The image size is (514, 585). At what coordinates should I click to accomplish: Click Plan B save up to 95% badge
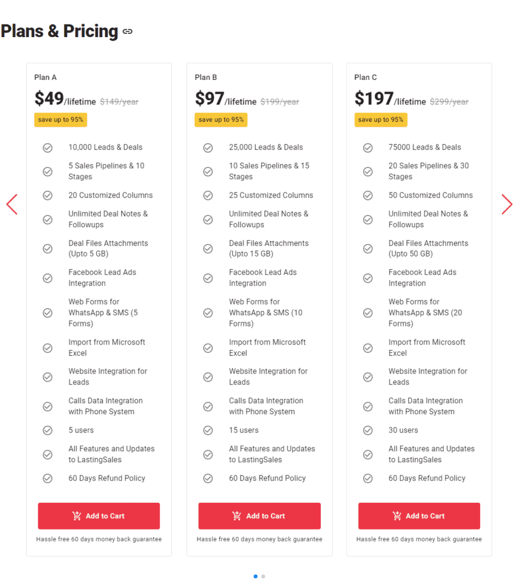[x=221, y=120]
